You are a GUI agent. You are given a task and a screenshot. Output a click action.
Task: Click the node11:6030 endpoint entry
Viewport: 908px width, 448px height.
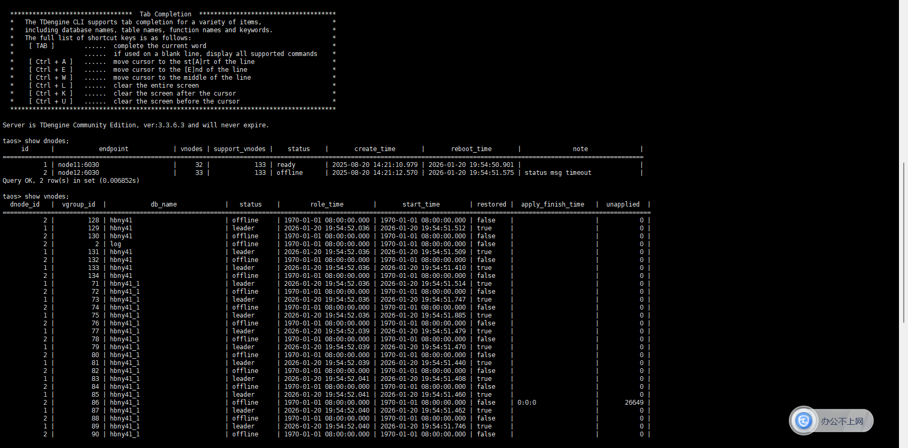[78, 165]
